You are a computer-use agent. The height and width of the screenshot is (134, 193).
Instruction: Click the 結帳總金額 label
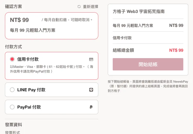(x=123, y=50)
